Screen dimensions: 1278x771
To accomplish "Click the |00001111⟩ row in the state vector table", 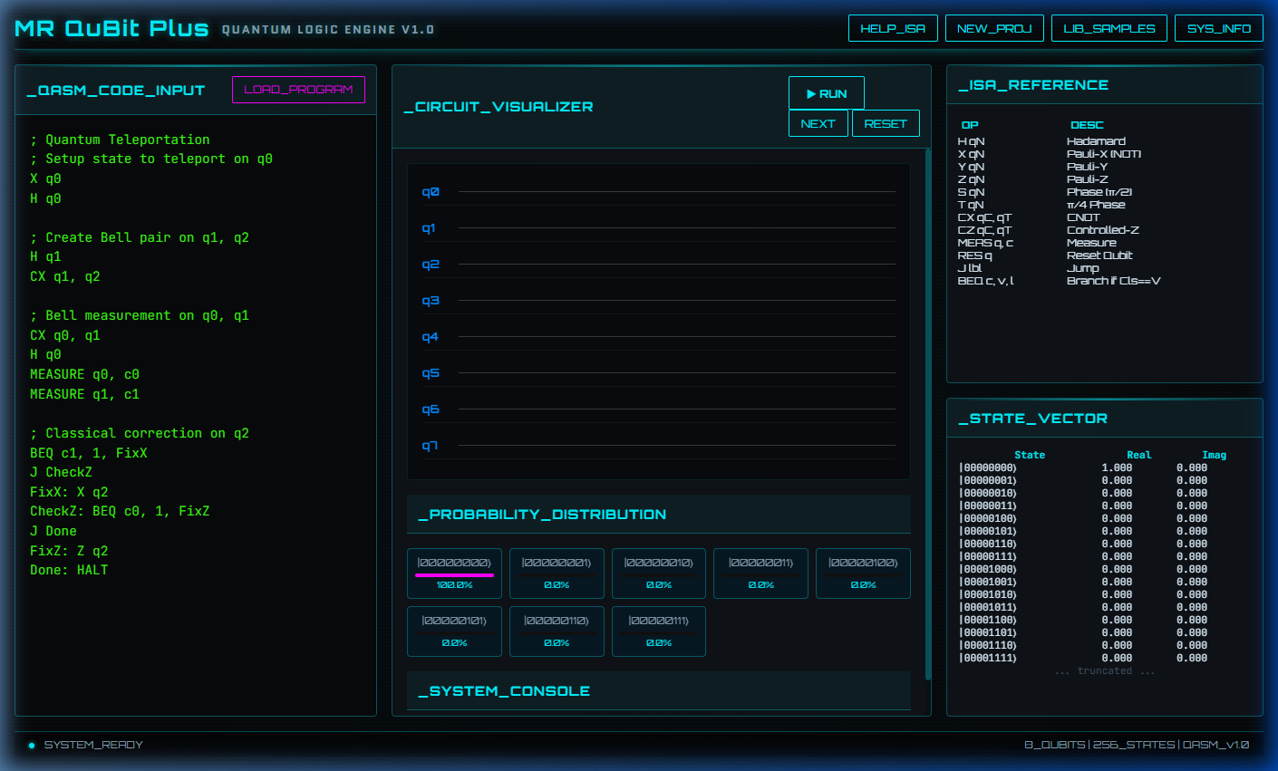I will click(1104, 658).
